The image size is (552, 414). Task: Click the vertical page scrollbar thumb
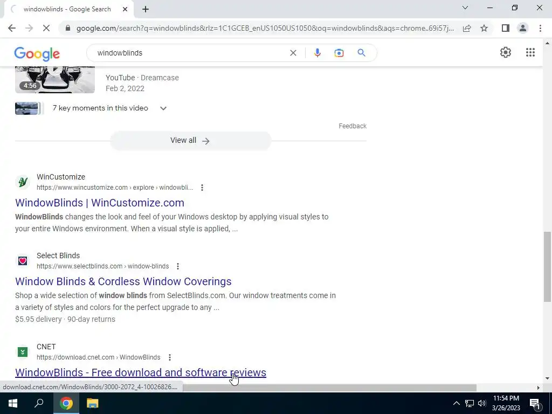547,266
